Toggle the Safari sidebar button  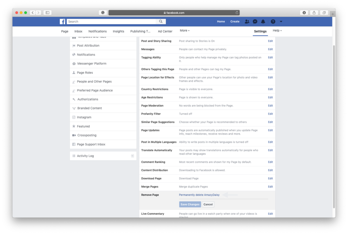[x=47, y=13]
